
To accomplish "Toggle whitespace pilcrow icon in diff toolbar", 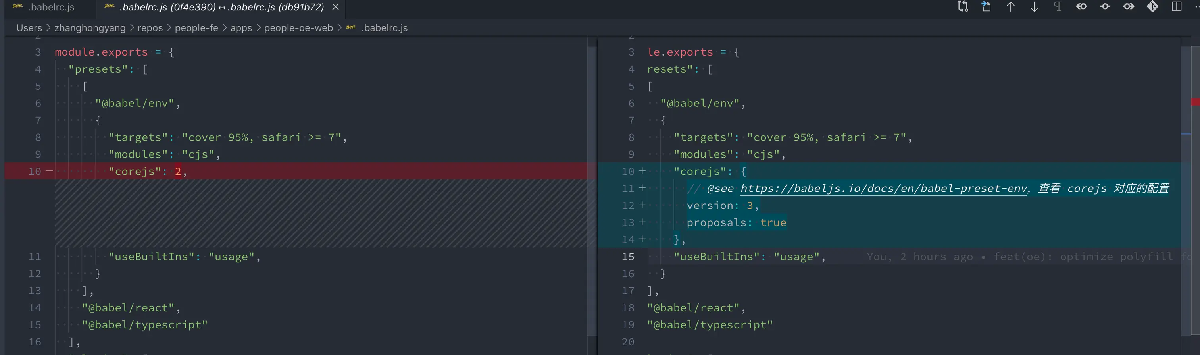I will (x=1058, y=6).
